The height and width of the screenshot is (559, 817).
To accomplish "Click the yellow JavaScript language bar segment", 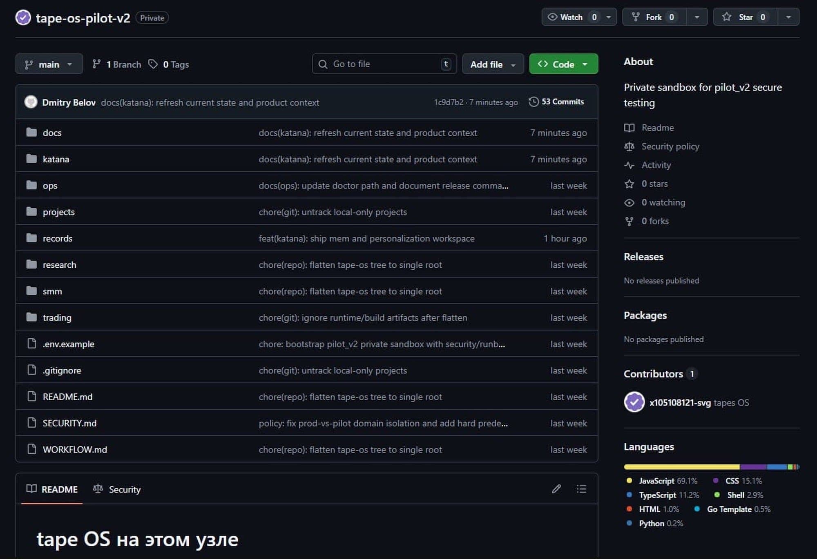I will click(681, 467).
